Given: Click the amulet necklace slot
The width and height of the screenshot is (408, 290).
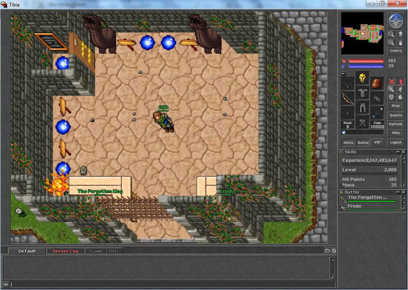Looking at the screenshot, I should pos(347,84).
